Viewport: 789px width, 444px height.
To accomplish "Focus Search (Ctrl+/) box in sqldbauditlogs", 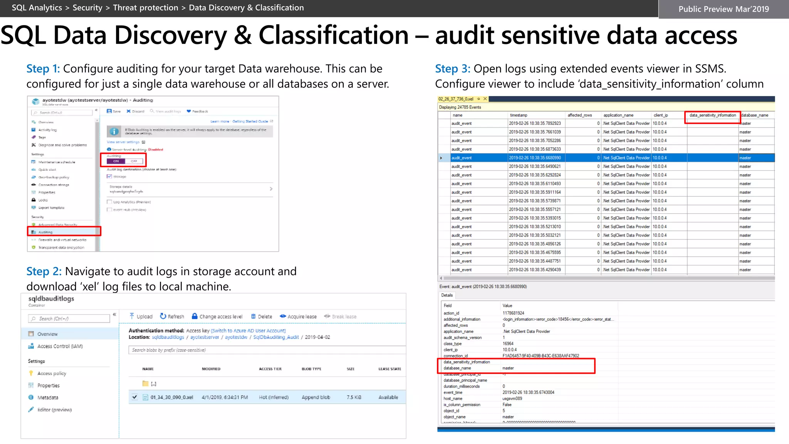I will pyautogui.click(x=69, y=319).
